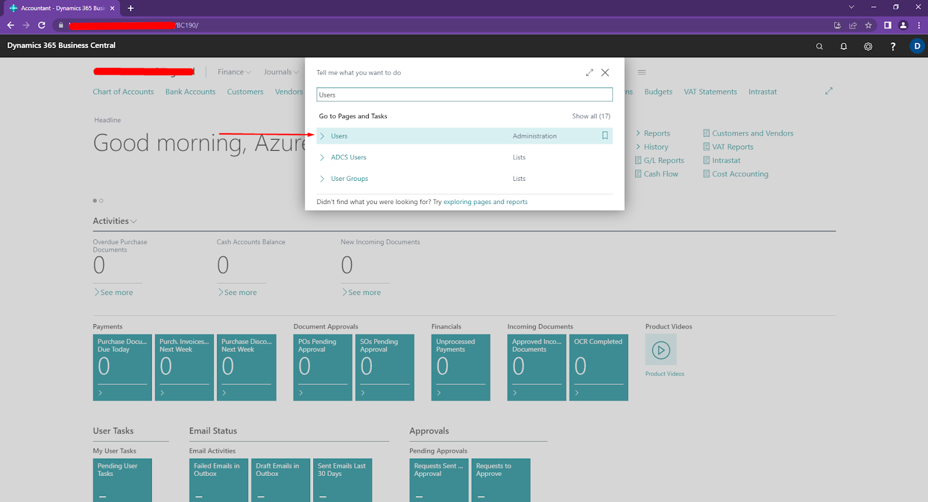
Task: Open VAT Statements
Action: 710,92
